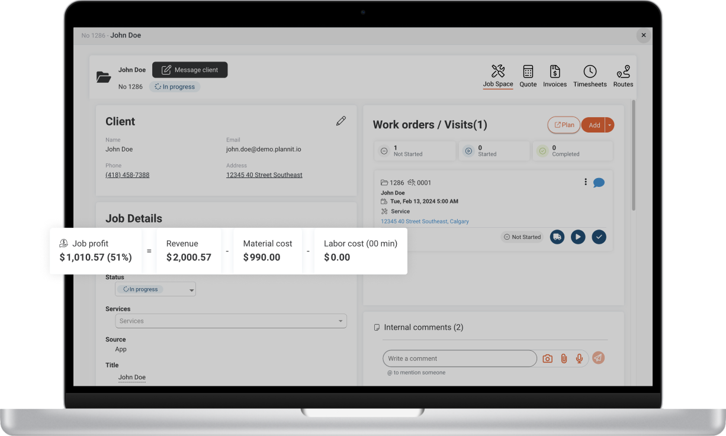Mark visit complete with checkmark icon
This screenshot has height=436, width=726.
click(599, 237)
